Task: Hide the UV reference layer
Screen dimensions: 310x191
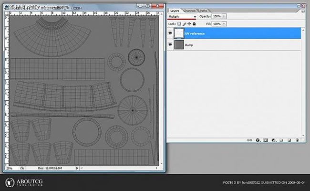Action: coord(171,34)
